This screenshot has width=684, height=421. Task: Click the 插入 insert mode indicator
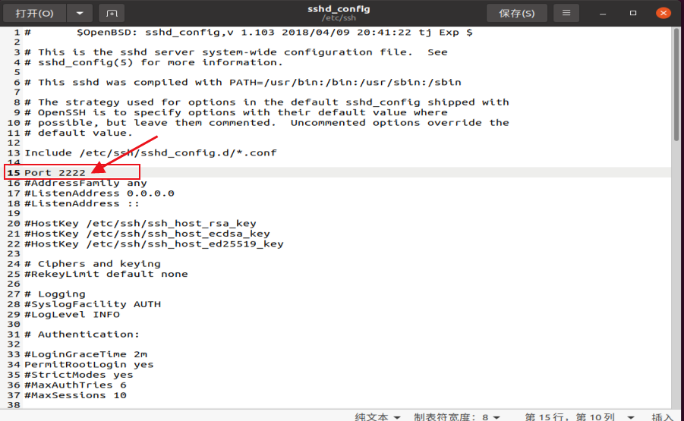pyautogui.click(x=662, y=416)
